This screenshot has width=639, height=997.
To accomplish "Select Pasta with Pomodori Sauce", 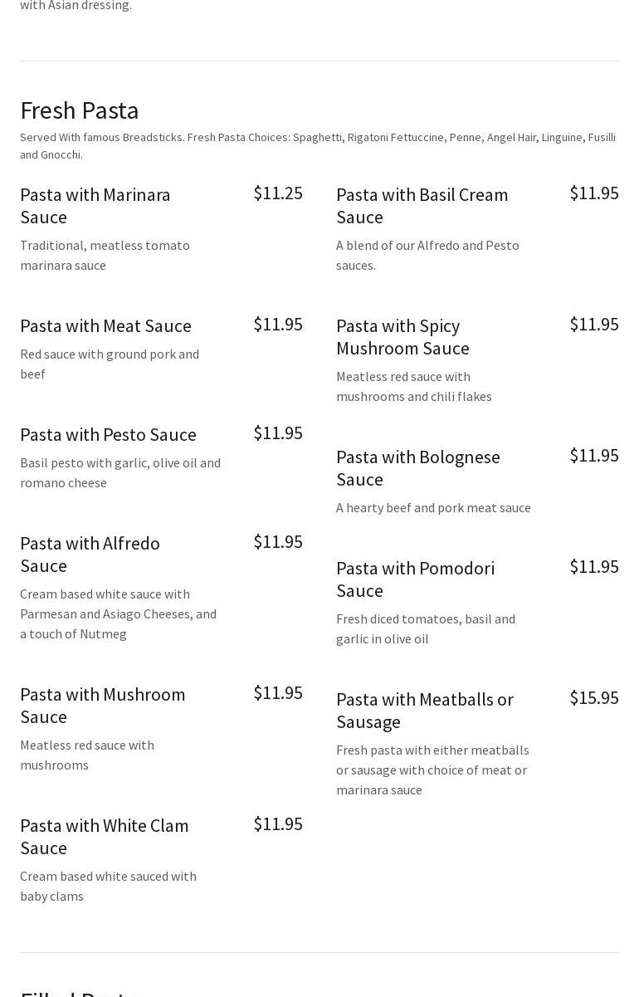I will point(415,579).
